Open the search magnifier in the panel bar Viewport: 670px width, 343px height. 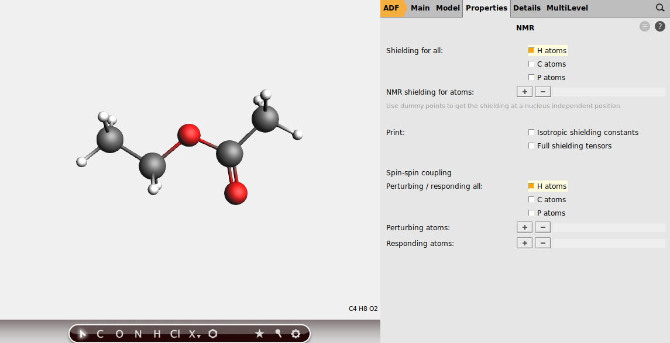tap(660, 8)
